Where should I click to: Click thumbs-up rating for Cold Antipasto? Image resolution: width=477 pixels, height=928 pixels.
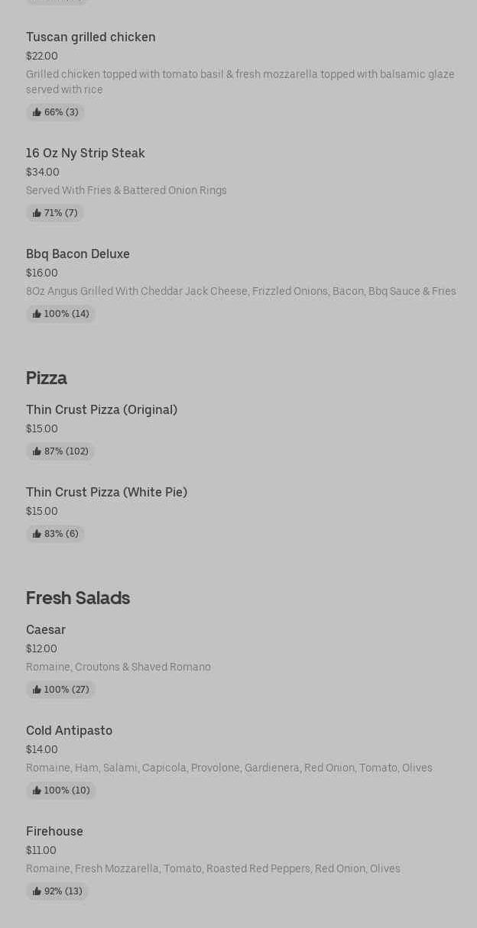point(60,791)
